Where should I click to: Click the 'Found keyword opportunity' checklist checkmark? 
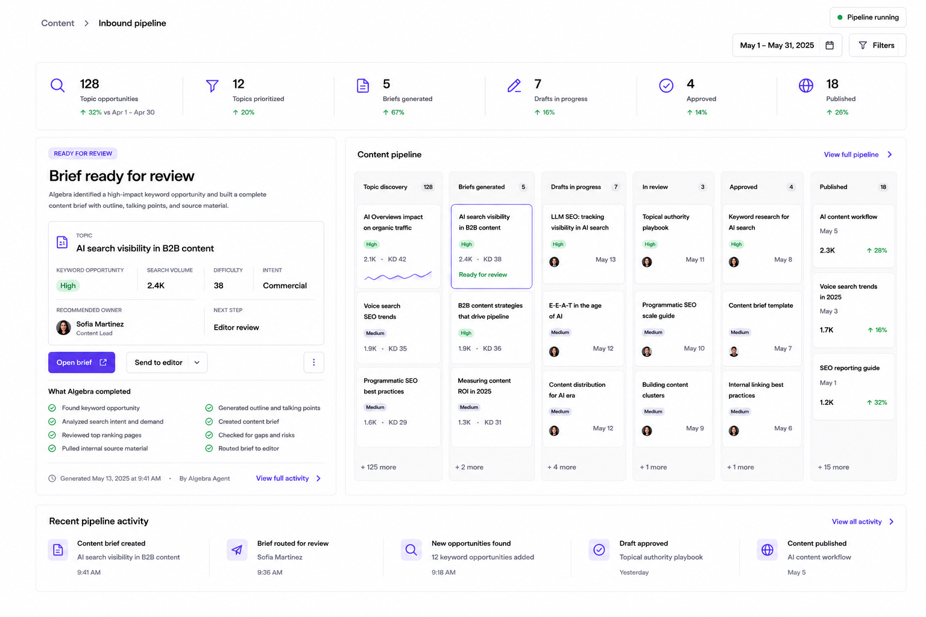[52, 408]
